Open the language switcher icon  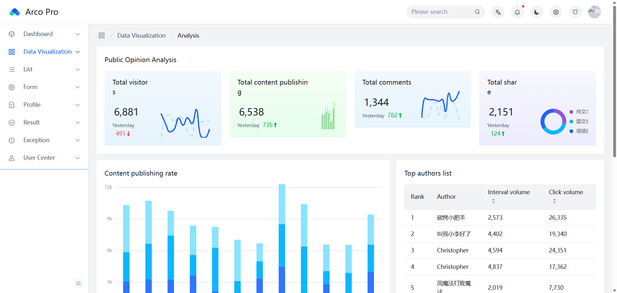point(498,12)
